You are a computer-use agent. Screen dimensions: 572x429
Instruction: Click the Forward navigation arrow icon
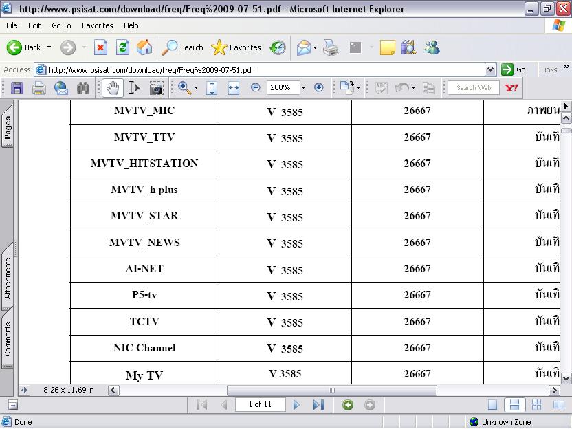tap(68, 47)
